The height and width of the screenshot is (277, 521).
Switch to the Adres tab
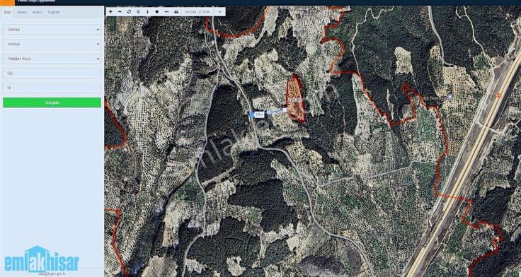click(22, 12)
